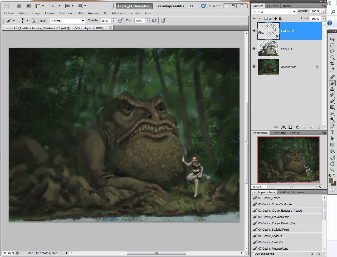
Task: Select the Crop tool
Action: pos(332,64)
